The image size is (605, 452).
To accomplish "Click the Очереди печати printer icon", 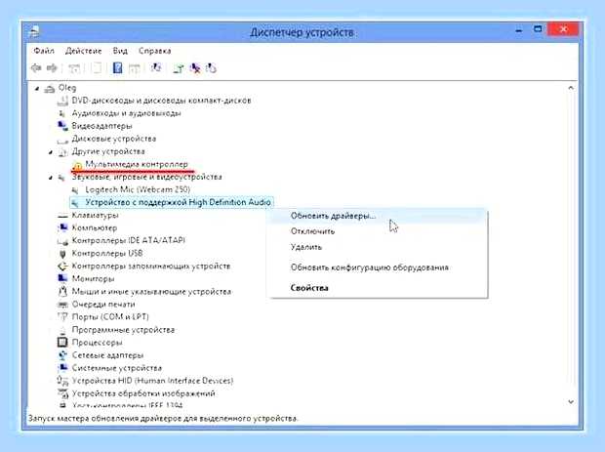I will coord(62,305).
